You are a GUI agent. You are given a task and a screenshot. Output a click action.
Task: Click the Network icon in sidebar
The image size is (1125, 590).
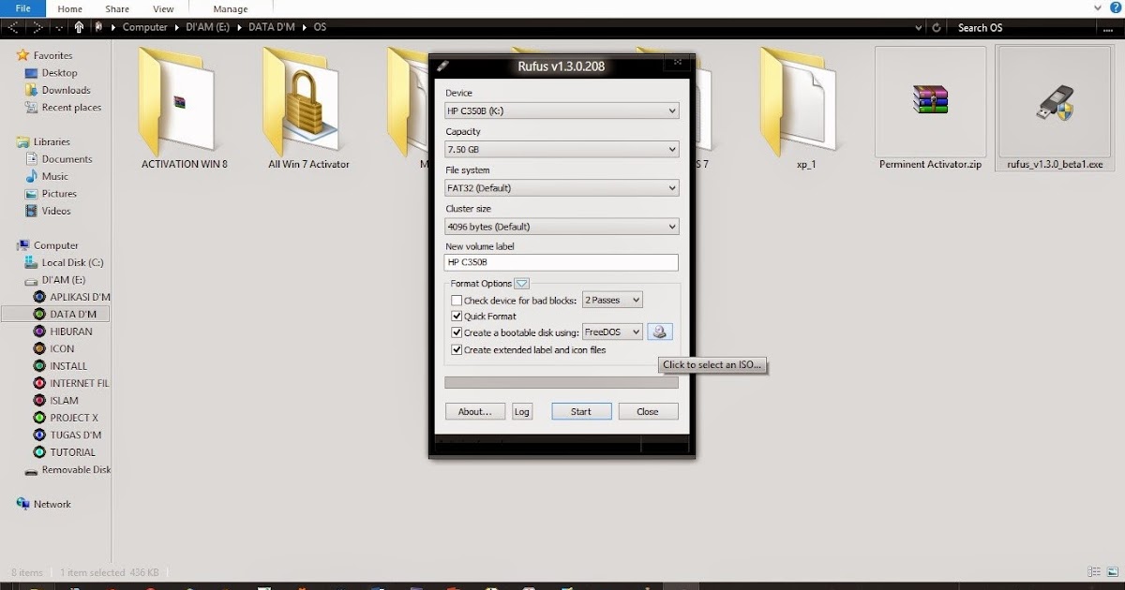point(23,504)
